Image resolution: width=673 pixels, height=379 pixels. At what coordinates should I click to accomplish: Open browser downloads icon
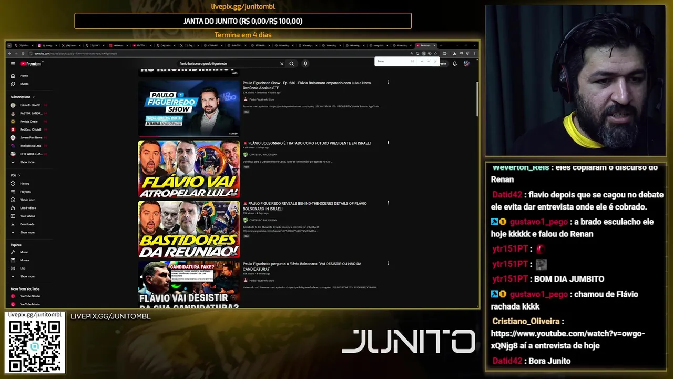[x=455, y=54]
